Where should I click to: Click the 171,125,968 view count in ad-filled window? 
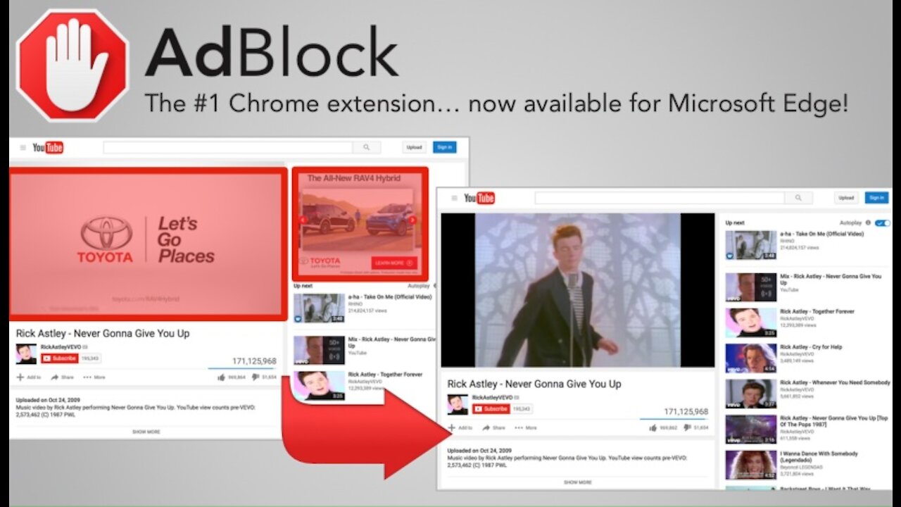(254, 361)
